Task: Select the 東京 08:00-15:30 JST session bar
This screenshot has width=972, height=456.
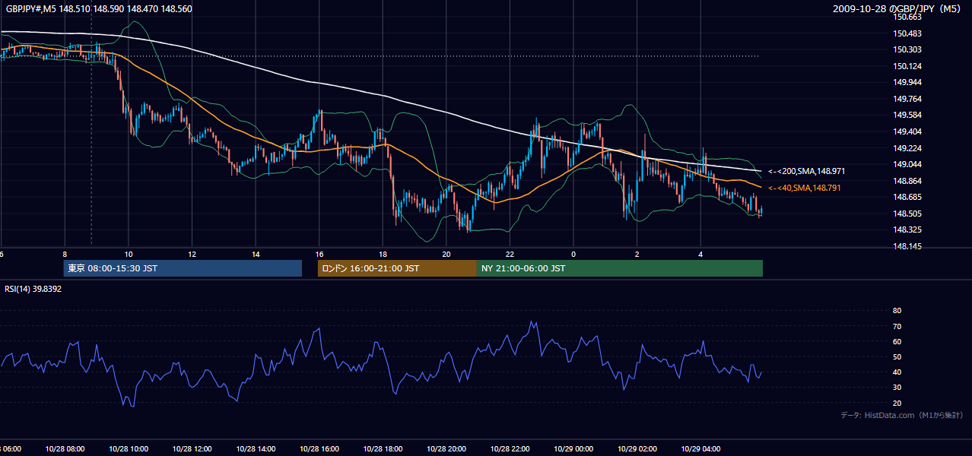Action: point(183,268)
